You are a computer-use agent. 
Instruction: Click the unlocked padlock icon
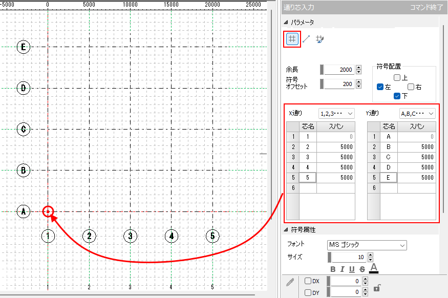(377, 288)
